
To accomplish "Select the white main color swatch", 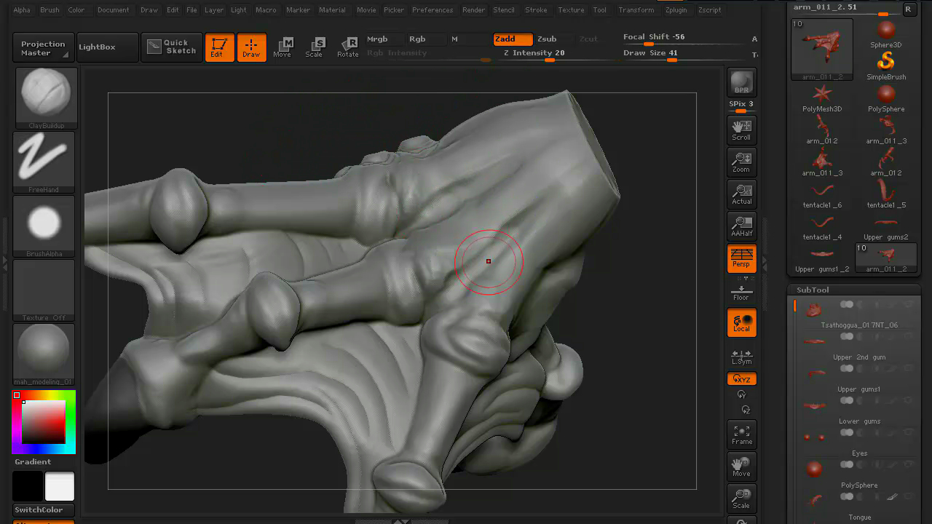I will point(60,486).
